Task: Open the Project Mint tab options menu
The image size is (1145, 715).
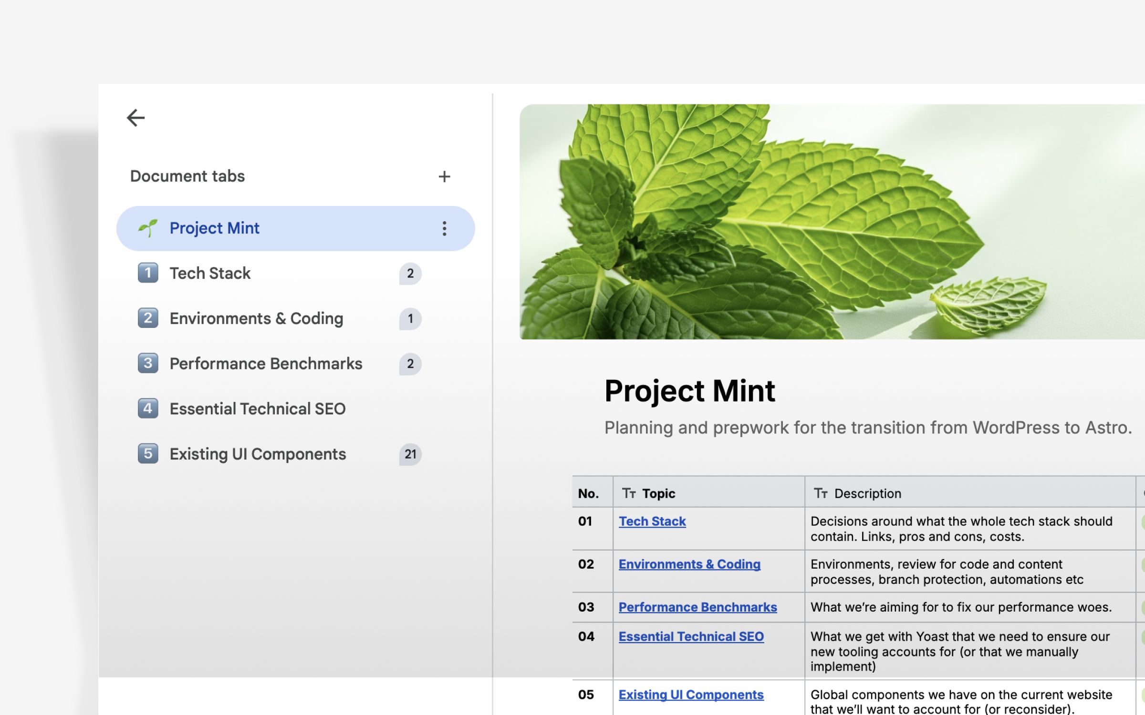Action: pyautogui.click(x=444, y=228)
